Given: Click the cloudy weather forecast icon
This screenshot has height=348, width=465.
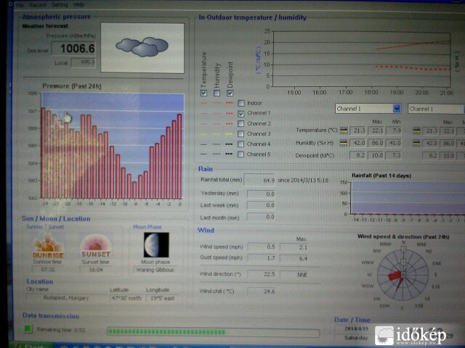Looking at the screenshot, I should [x=142, y=47].
